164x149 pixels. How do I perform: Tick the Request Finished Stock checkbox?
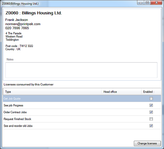[x=151, y=119]
